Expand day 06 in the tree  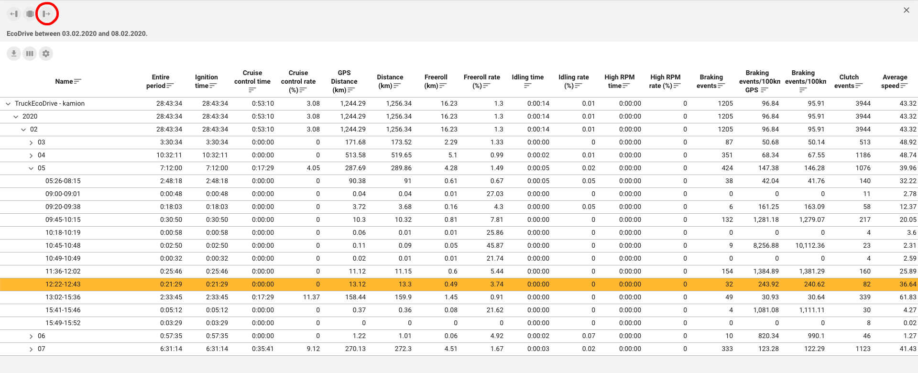(31, 336)
